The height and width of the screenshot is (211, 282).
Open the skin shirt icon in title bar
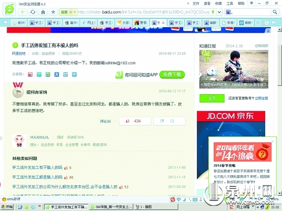point(252,3)
